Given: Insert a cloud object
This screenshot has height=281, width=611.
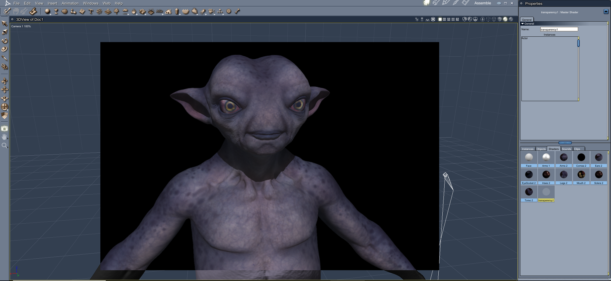Looking at the screenshot, I should pyautogui.click(x=125, y=11).
